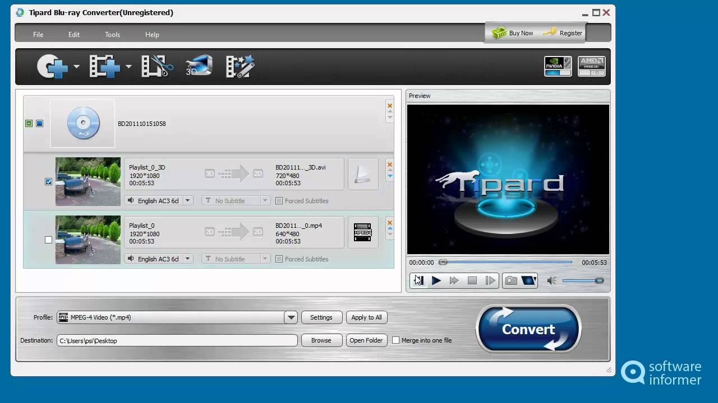Stop the preview playback
Image resolution: width=718 pixels, height=403 pixels.
[472, 280]
